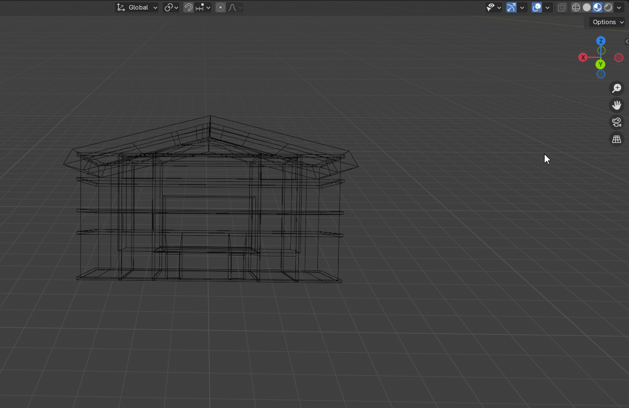
Task: Open the gizmo settings dropdown arrow
Action: [x=522, y=7]
